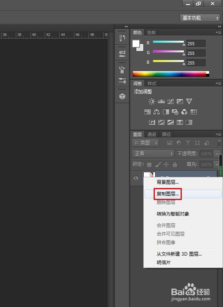
Task: Add a Brightness/Contrast adjustment (sun icon)
Action: [152, 101]
